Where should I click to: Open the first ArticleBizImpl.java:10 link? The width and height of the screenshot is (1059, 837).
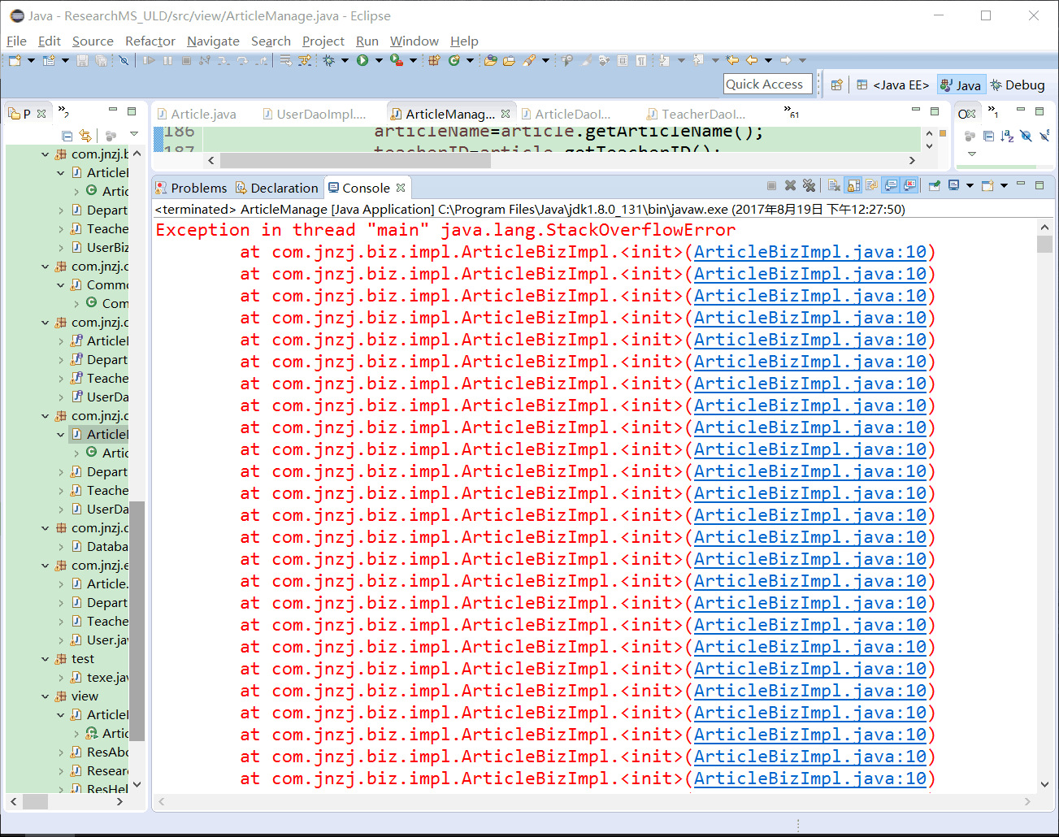point(809,252)
